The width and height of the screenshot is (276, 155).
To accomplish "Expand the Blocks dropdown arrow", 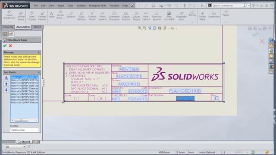I will tap(192, 22).
